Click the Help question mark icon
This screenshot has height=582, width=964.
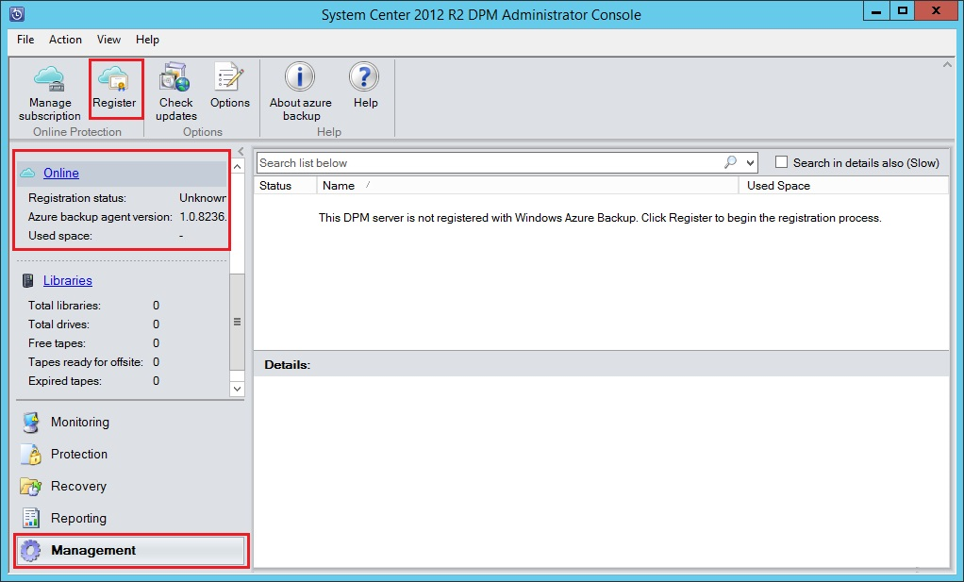[x=365, y=78]
